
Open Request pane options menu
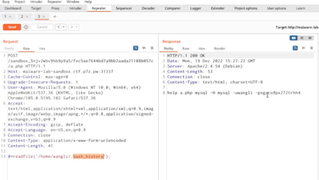[x=152, y=48]
